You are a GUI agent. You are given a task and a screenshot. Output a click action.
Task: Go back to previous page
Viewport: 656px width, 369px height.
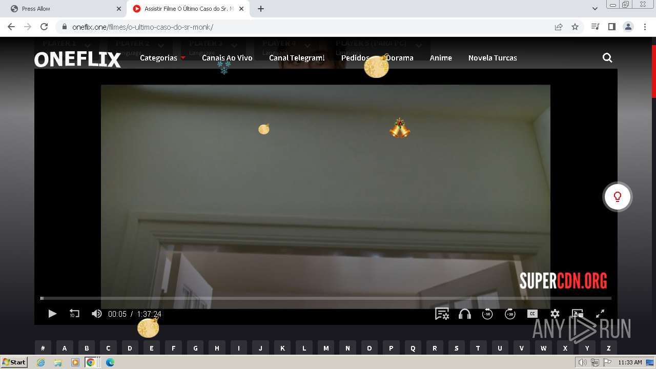coord(11,27)
